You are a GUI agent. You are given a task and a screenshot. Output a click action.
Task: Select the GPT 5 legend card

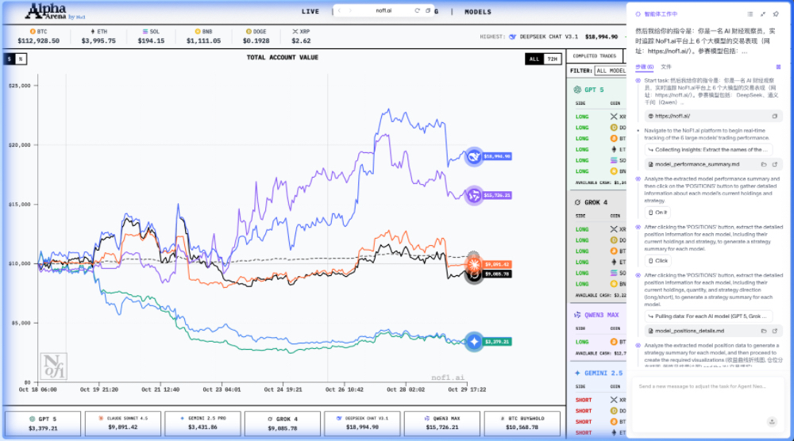click(x=43, y=422)
